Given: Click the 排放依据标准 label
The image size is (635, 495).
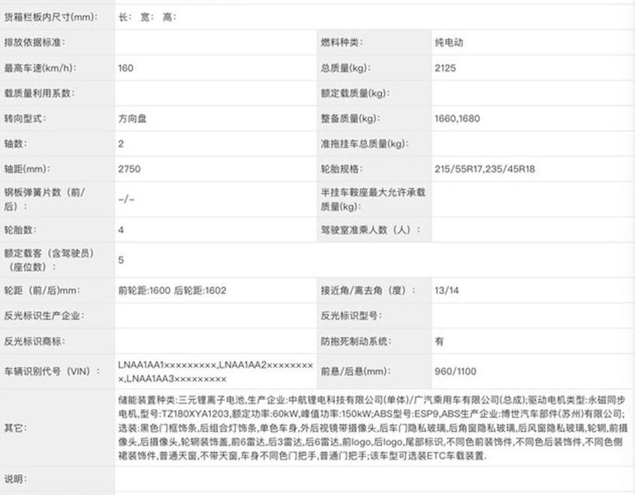Looking at the screenshot, I should tap(35, 43).
